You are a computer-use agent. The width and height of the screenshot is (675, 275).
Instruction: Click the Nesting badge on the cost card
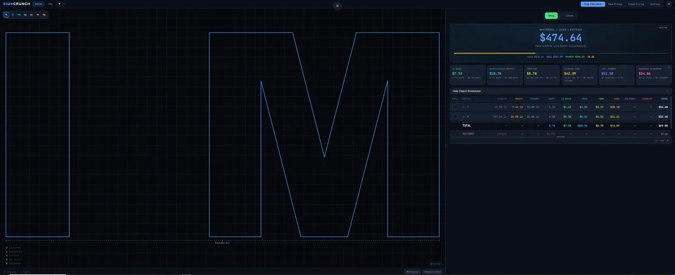(x=663, y=27)
